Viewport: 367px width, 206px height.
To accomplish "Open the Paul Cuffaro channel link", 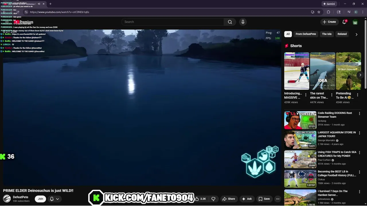I will [x=324, y=160].
